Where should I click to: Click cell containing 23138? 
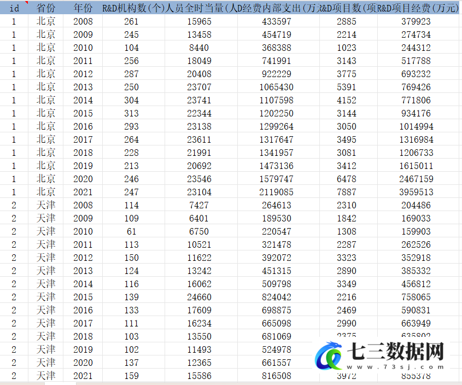coord(201,126)
